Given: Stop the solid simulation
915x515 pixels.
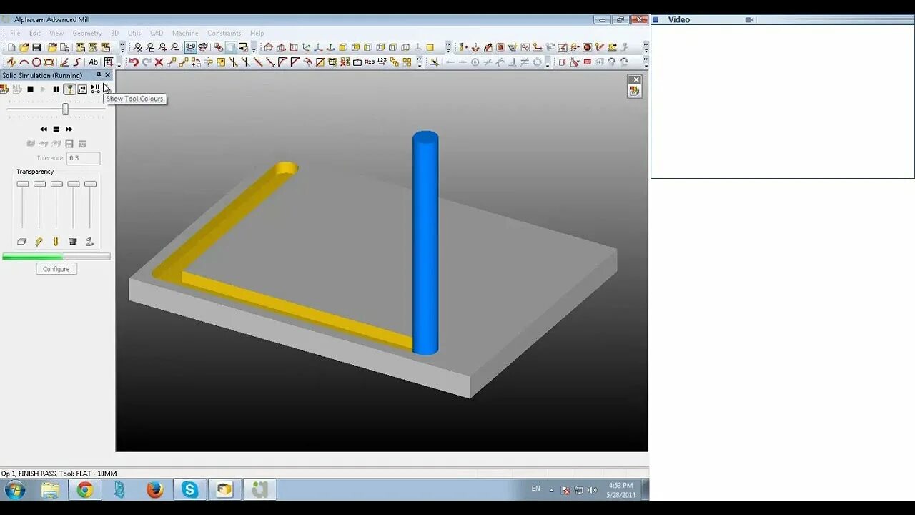Looking at the screenshot, I should coord(30,89).
